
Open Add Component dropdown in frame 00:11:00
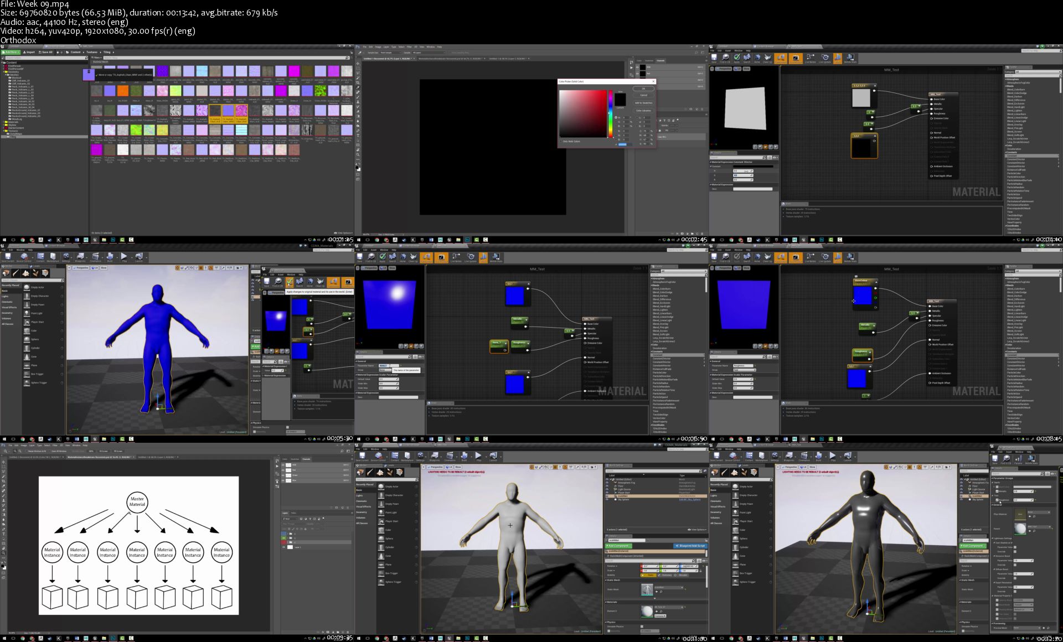pos(618,546)
